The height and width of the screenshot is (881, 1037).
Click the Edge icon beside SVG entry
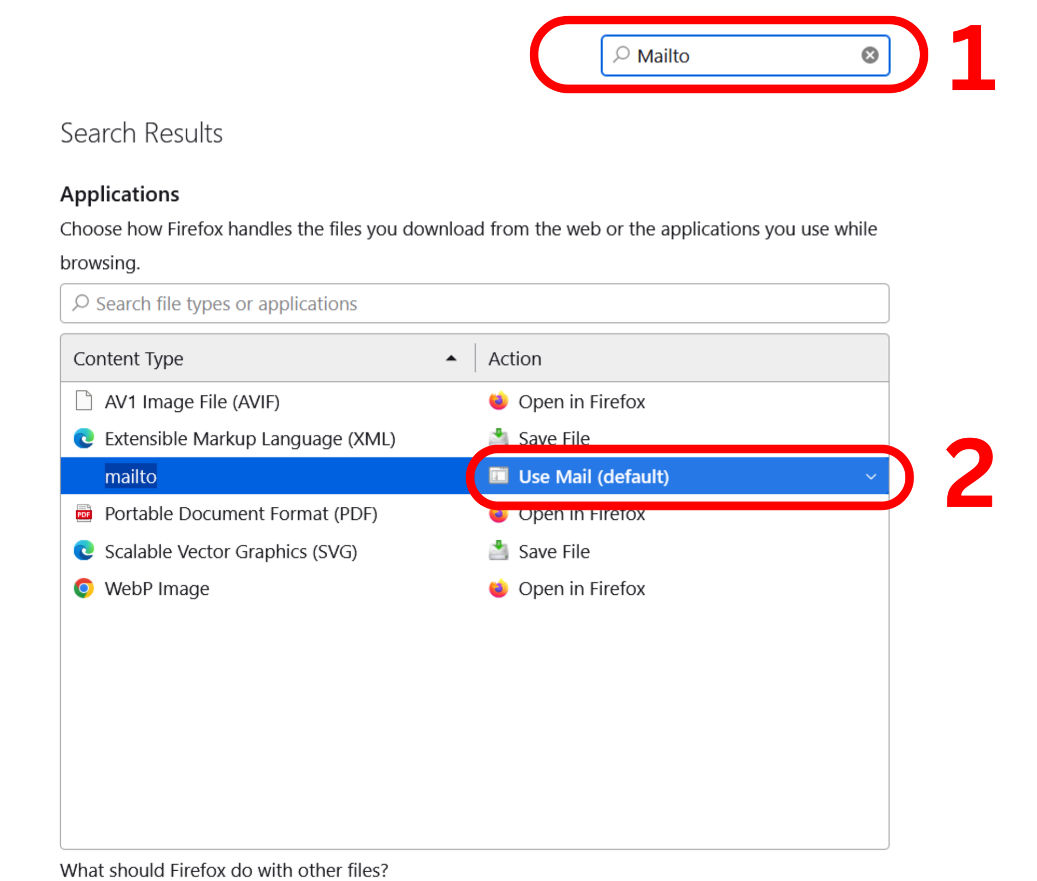(x=84, y=551)
